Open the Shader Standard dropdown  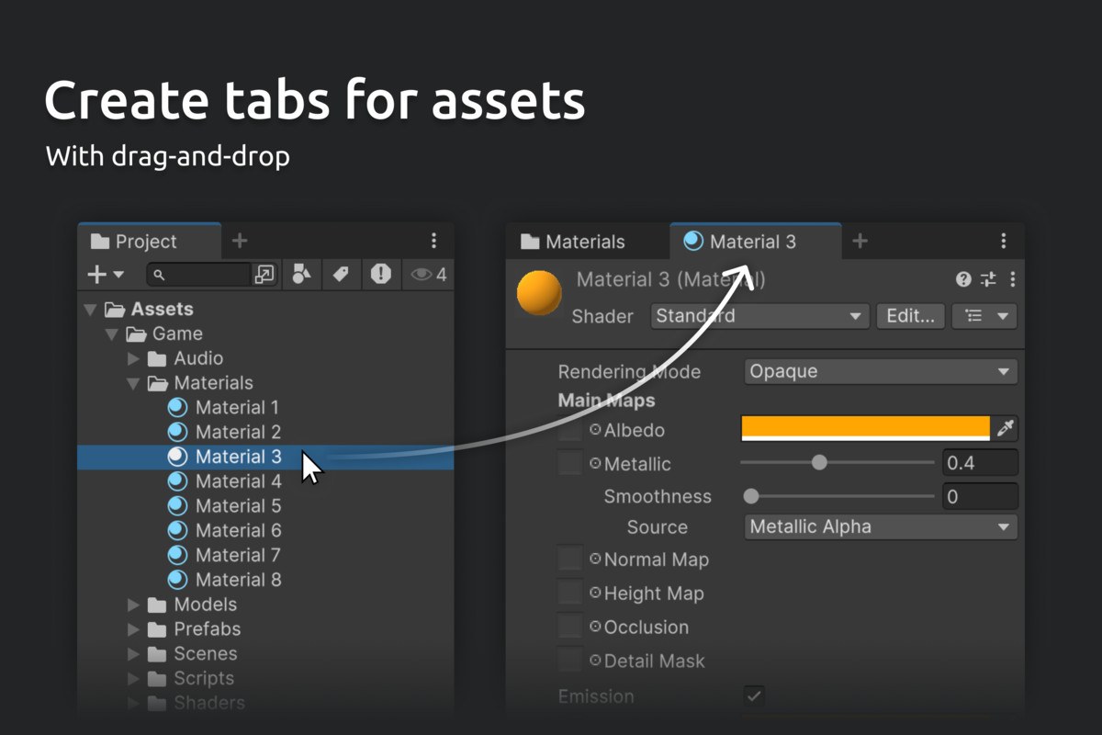[759, 316]
